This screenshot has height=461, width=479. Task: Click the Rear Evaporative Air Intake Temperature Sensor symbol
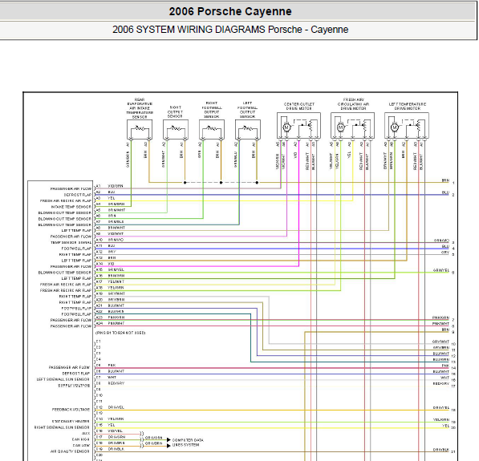140,130
